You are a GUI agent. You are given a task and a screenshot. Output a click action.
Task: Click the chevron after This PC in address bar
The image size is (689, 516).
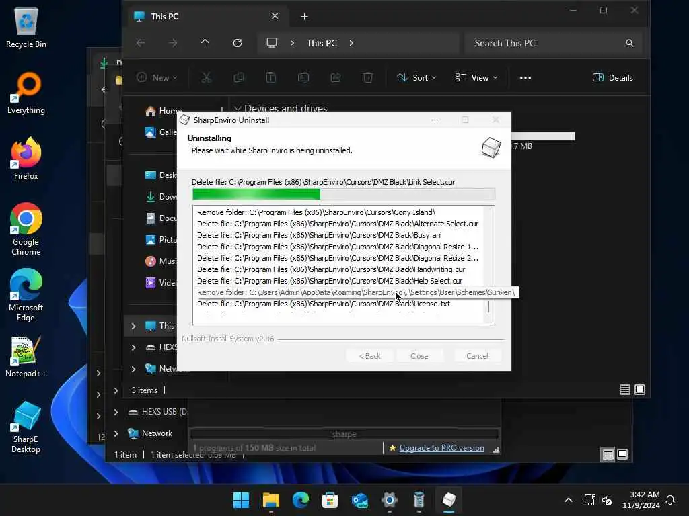(351, 43)
